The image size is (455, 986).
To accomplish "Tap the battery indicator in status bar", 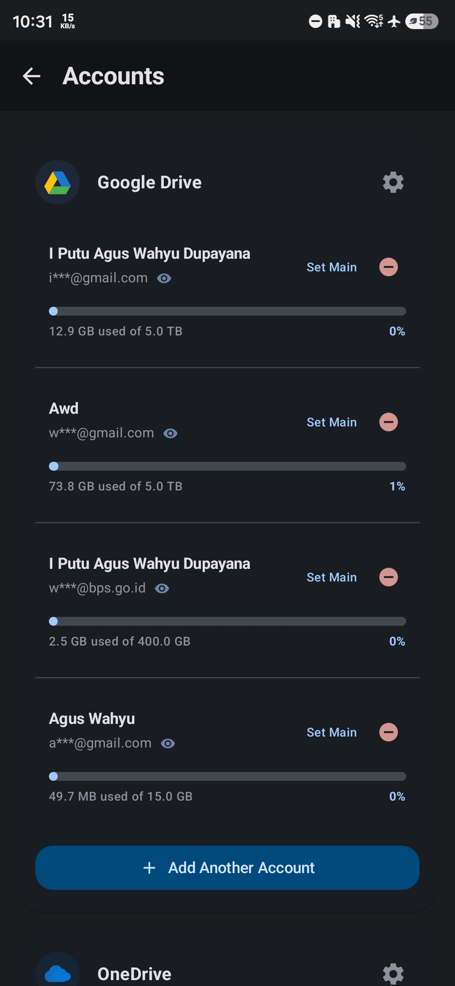I will [422, 21].
